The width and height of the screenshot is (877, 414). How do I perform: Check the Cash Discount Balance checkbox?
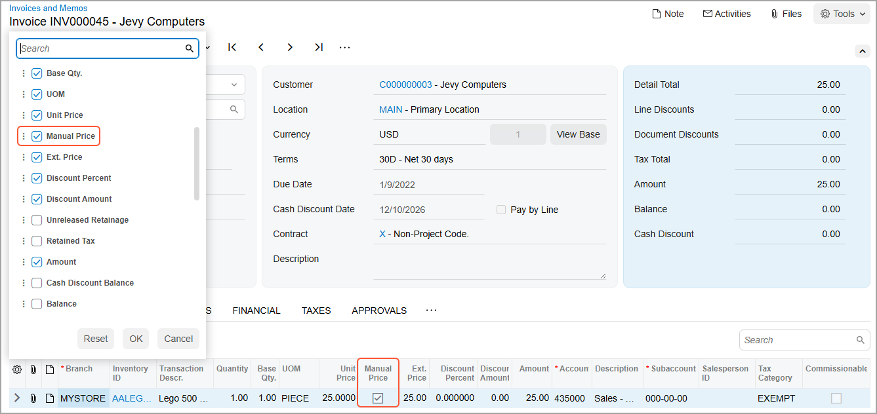click(37, 283)
